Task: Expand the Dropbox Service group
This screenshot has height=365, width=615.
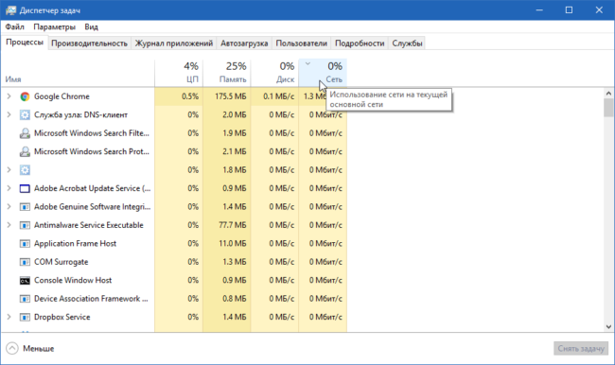Action: [x=9, y=317]
